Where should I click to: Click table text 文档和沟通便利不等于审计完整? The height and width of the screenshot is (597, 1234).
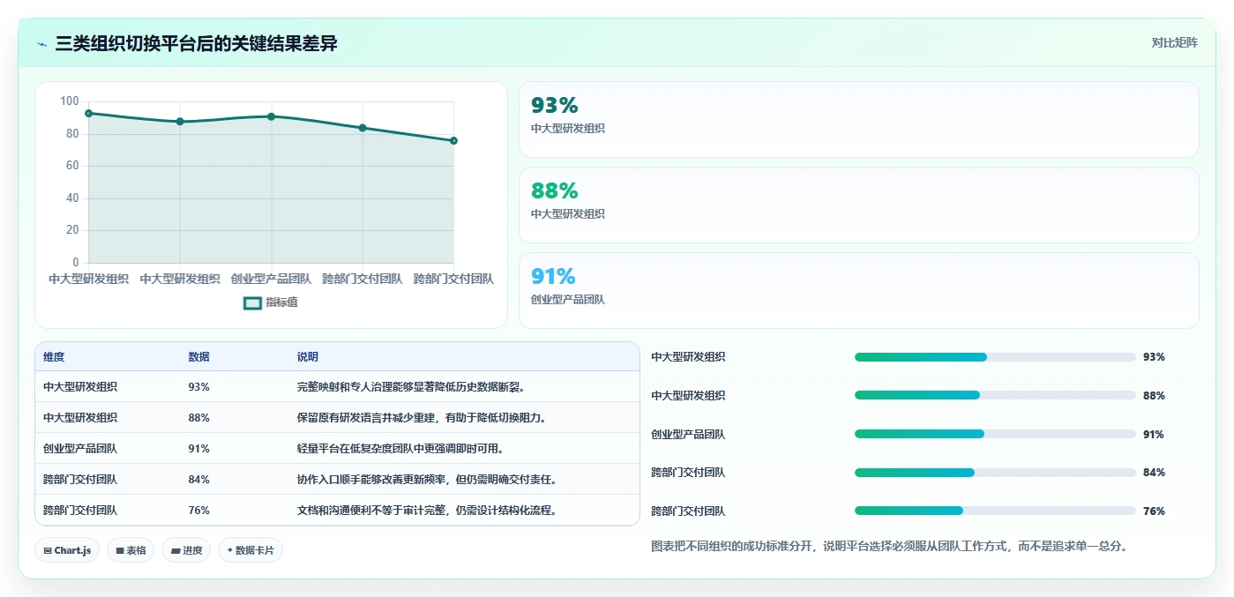(376, 511)
